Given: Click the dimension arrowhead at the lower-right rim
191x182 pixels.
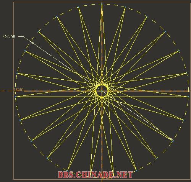Looking at the screenshot, I should point(171,139).
